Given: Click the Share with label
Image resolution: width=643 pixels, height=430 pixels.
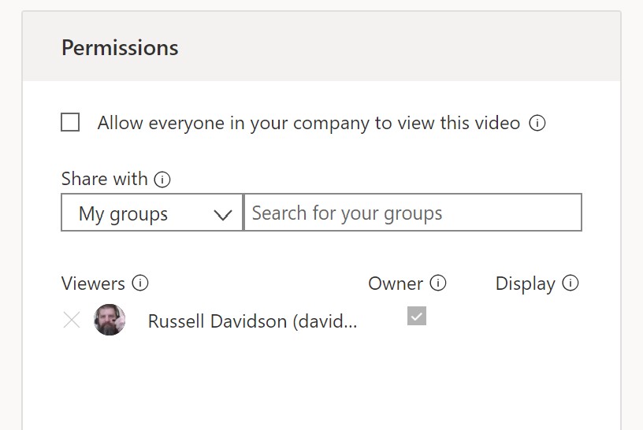Looking at the screenshot, I should pos(104,179).
